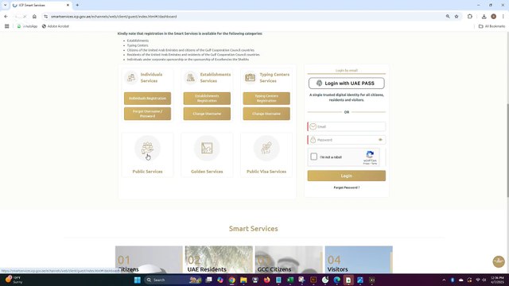The width and height of the screenshot is (509, 286).
Task: Open the Golden Services icon
Action: (207, 149)
